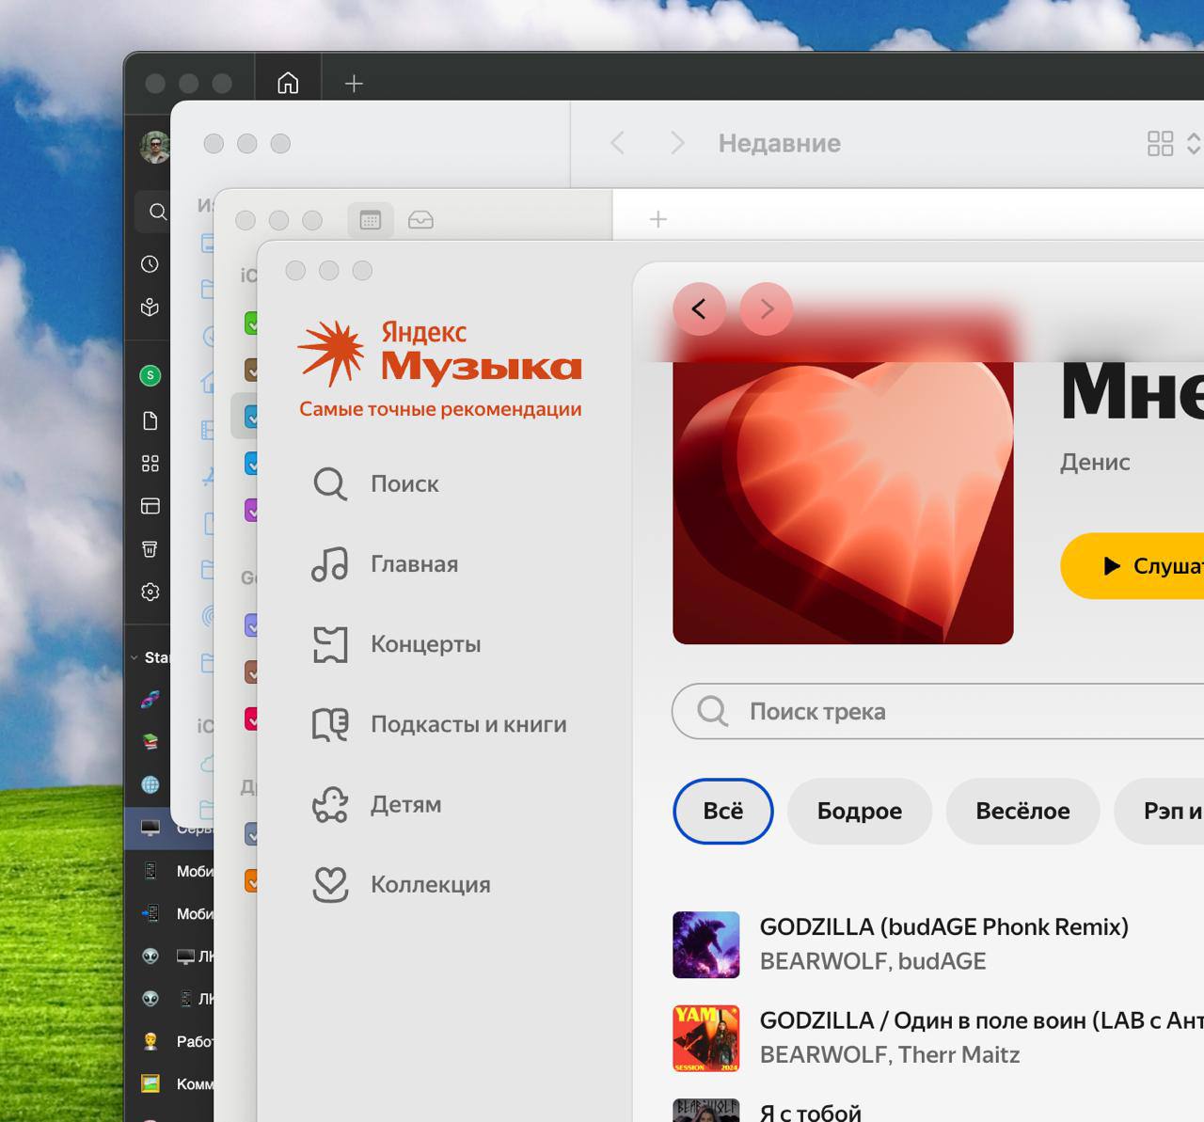This screenshot has width=1204, height=1122.
Task: Open your Коллекция
Action: click(x=431, y=884)
